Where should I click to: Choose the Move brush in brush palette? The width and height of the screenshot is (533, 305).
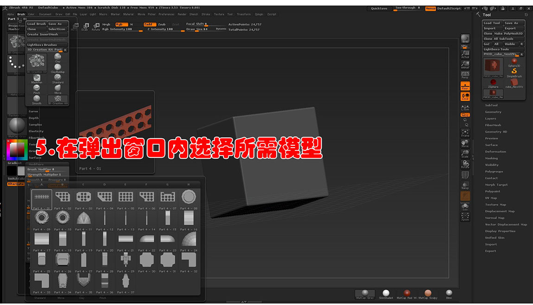(58, 90)
